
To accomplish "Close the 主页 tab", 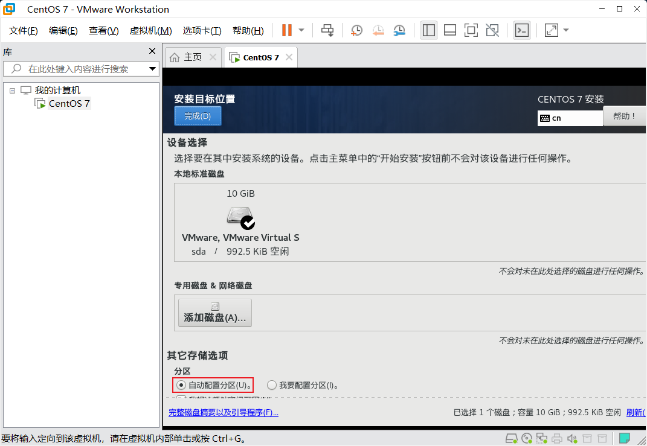I will click(213, 57).
